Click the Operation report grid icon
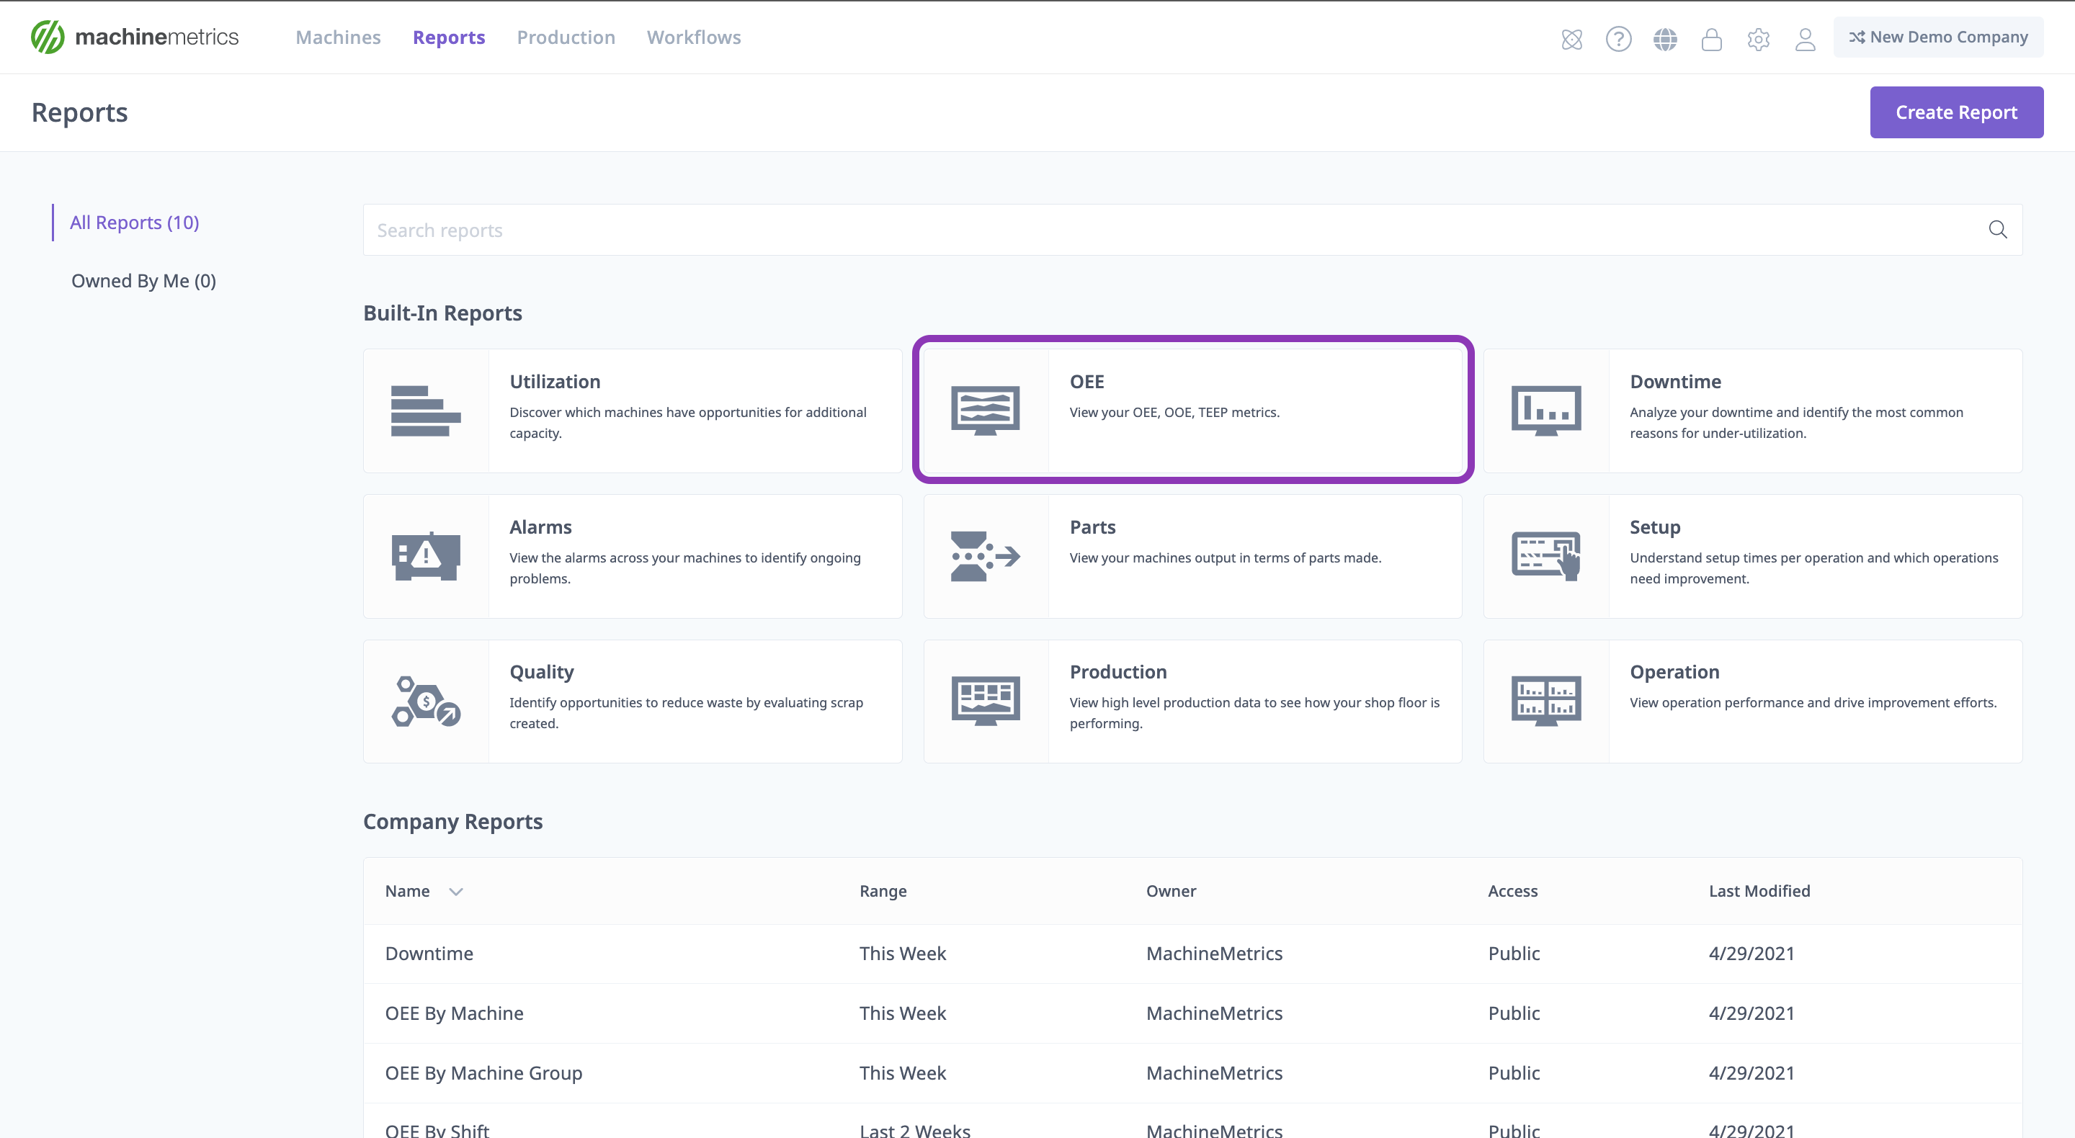This screenshot has width=2075, height=1138. [x=1545, y=702]
